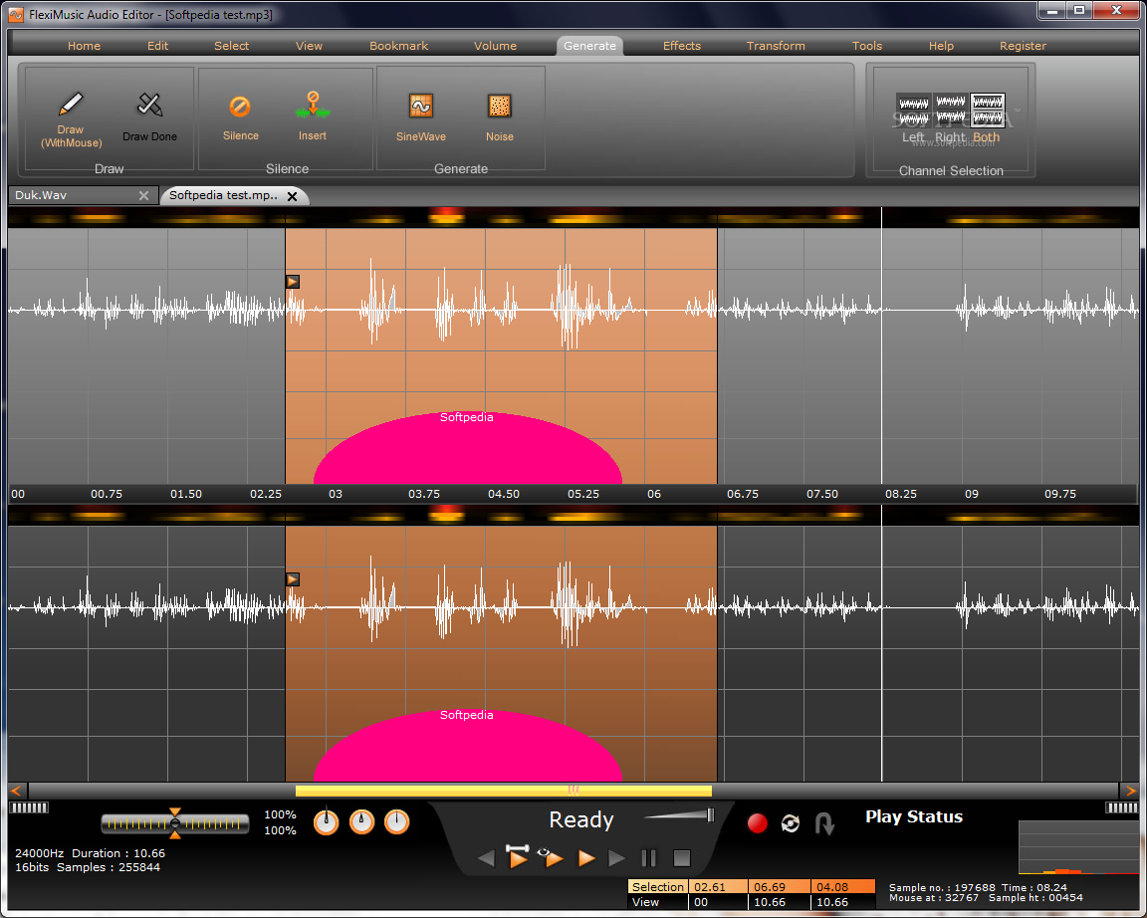
Task: Stop playback with square button
Action: [x=682, y=858]
